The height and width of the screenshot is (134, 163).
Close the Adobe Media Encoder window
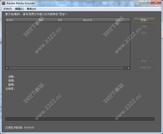(x=156, y=2)
